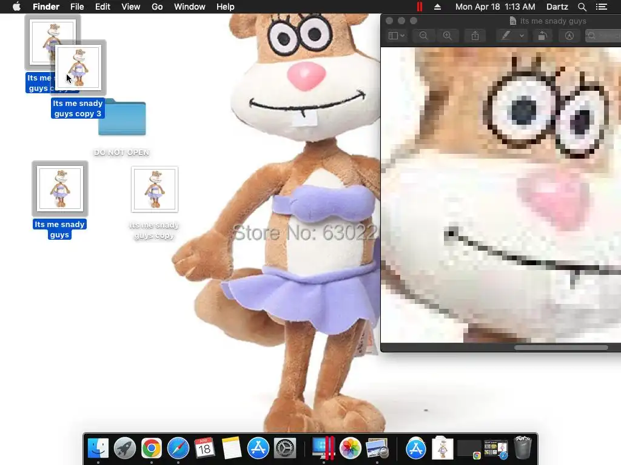Expand the highlight color dropdown arrow

pos(522,36)
